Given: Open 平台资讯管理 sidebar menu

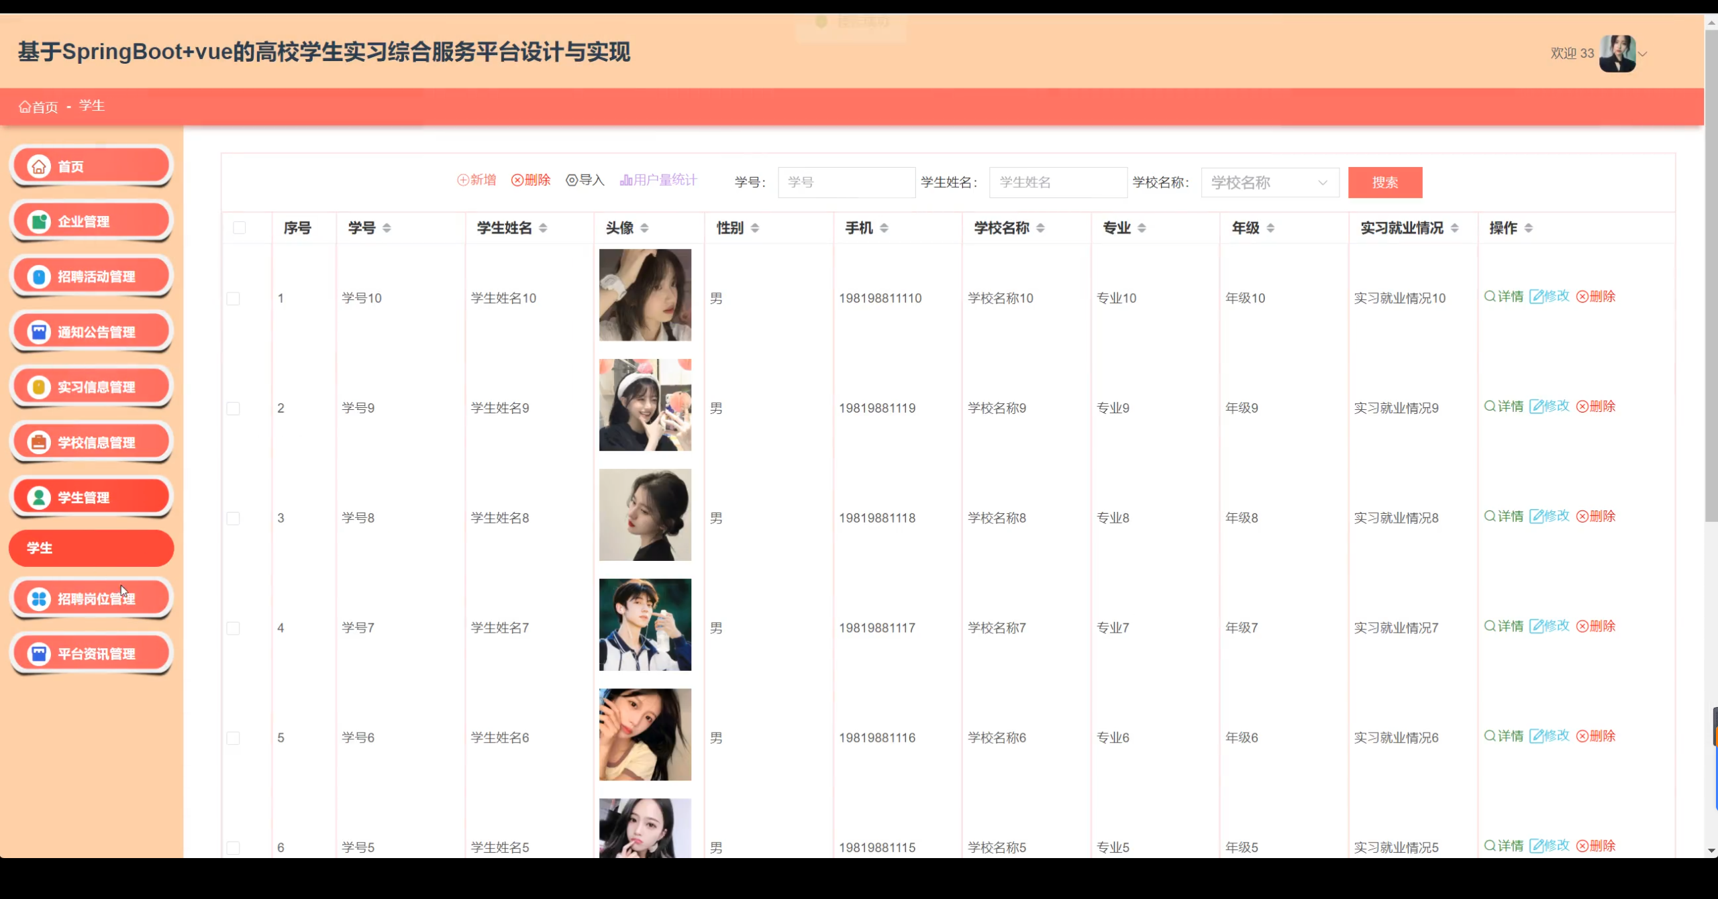Looking at the screenshot, I should [x=91, y=654].
